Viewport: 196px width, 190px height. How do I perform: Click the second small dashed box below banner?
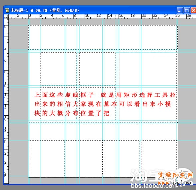pyautogui.click(x=97, y=69)
